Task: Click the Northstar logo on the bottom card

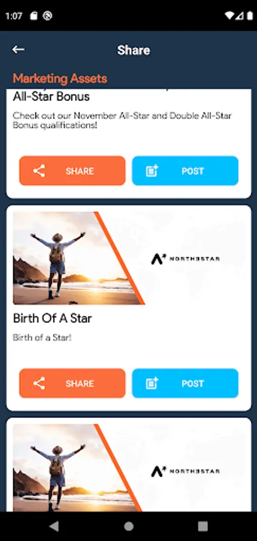Action: tap(185, 471)
